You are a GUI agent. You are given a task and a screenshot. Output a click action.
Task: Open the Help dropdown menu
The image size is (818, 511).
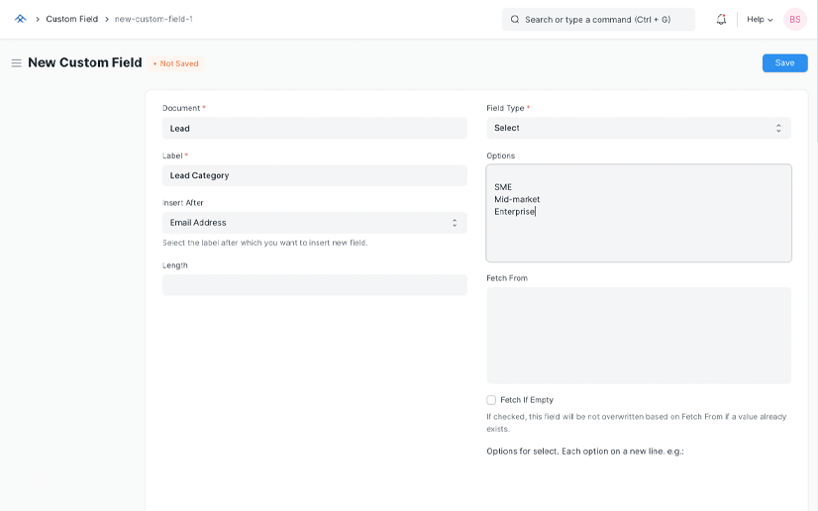pyautogui.click(x=760, y=19)
